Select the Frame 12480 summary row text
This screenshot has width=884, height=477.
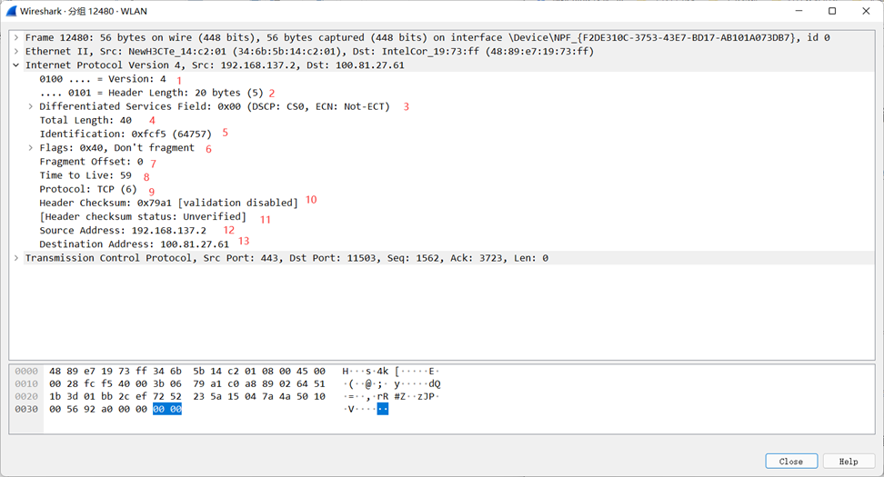[x=427, y=38]
